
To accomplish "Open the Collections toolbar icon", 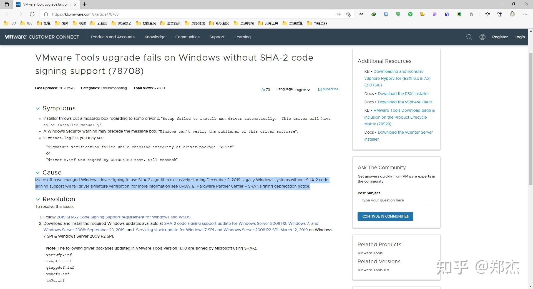I will (x=500, y=14).
